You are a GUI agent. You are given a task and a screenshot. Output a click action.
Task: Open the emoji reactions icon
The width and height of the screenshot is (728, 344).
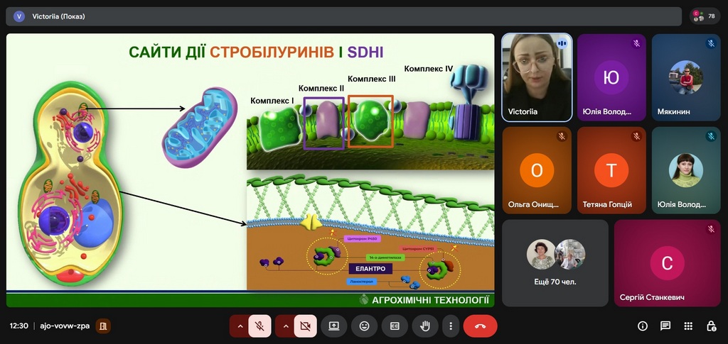364,326
